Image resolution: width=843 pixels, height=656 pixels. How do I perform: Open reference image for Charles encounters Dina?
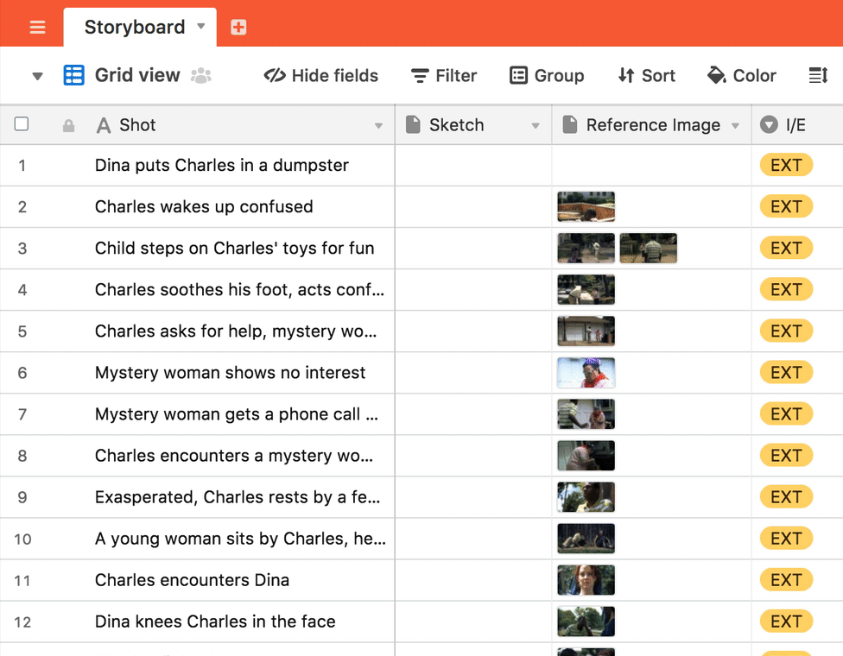(x=586, y=580)
